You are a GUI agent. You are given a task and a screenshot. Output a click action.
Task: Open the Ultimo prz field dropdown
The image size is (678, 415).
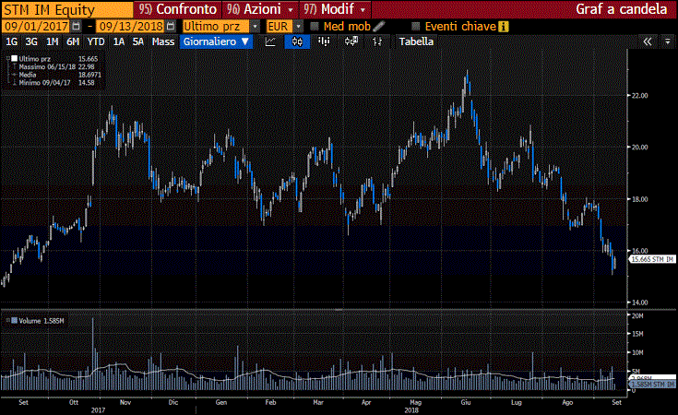coord(256,27)
